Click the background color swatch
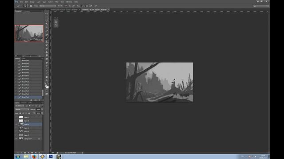The height and width of the screenshot is (159, 284). (47, 87)
